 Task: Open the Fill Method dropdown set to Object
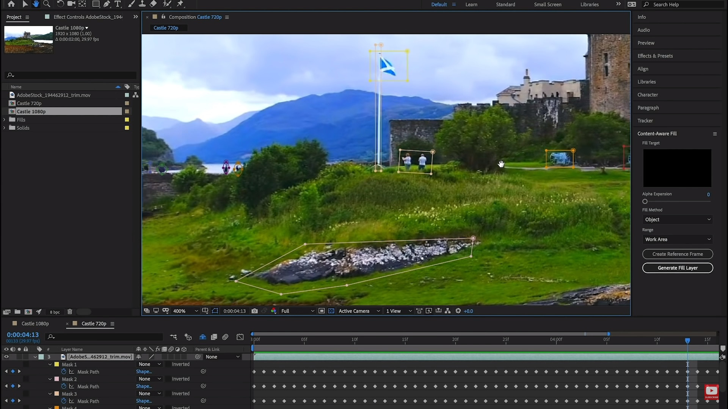click(x=677, y=219)
